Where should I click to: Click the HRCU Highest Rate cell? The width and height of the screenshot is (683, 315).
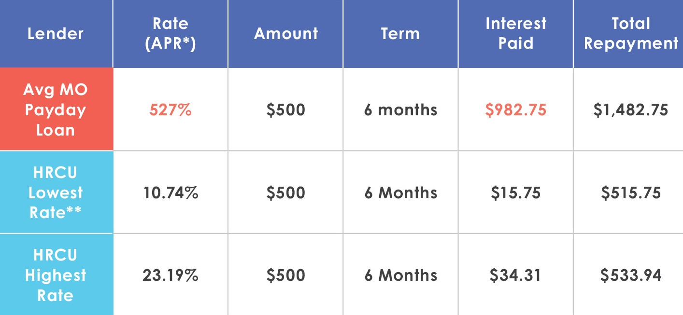tap(56, 275)
